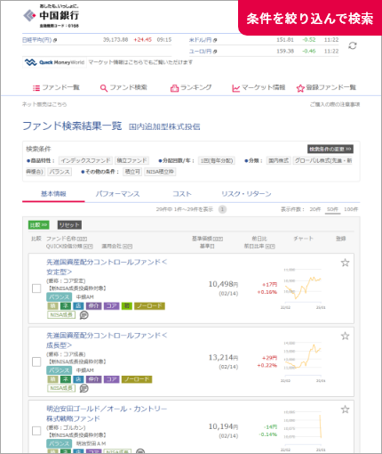This screenshot has width=382, height=454.
Task: Refresh market quotes with the reload icon
Action: [353, 45]
